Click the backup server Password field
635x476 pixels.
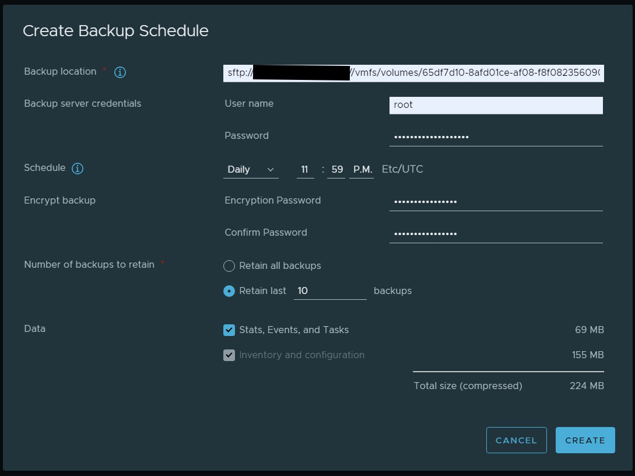click(496, 138)
